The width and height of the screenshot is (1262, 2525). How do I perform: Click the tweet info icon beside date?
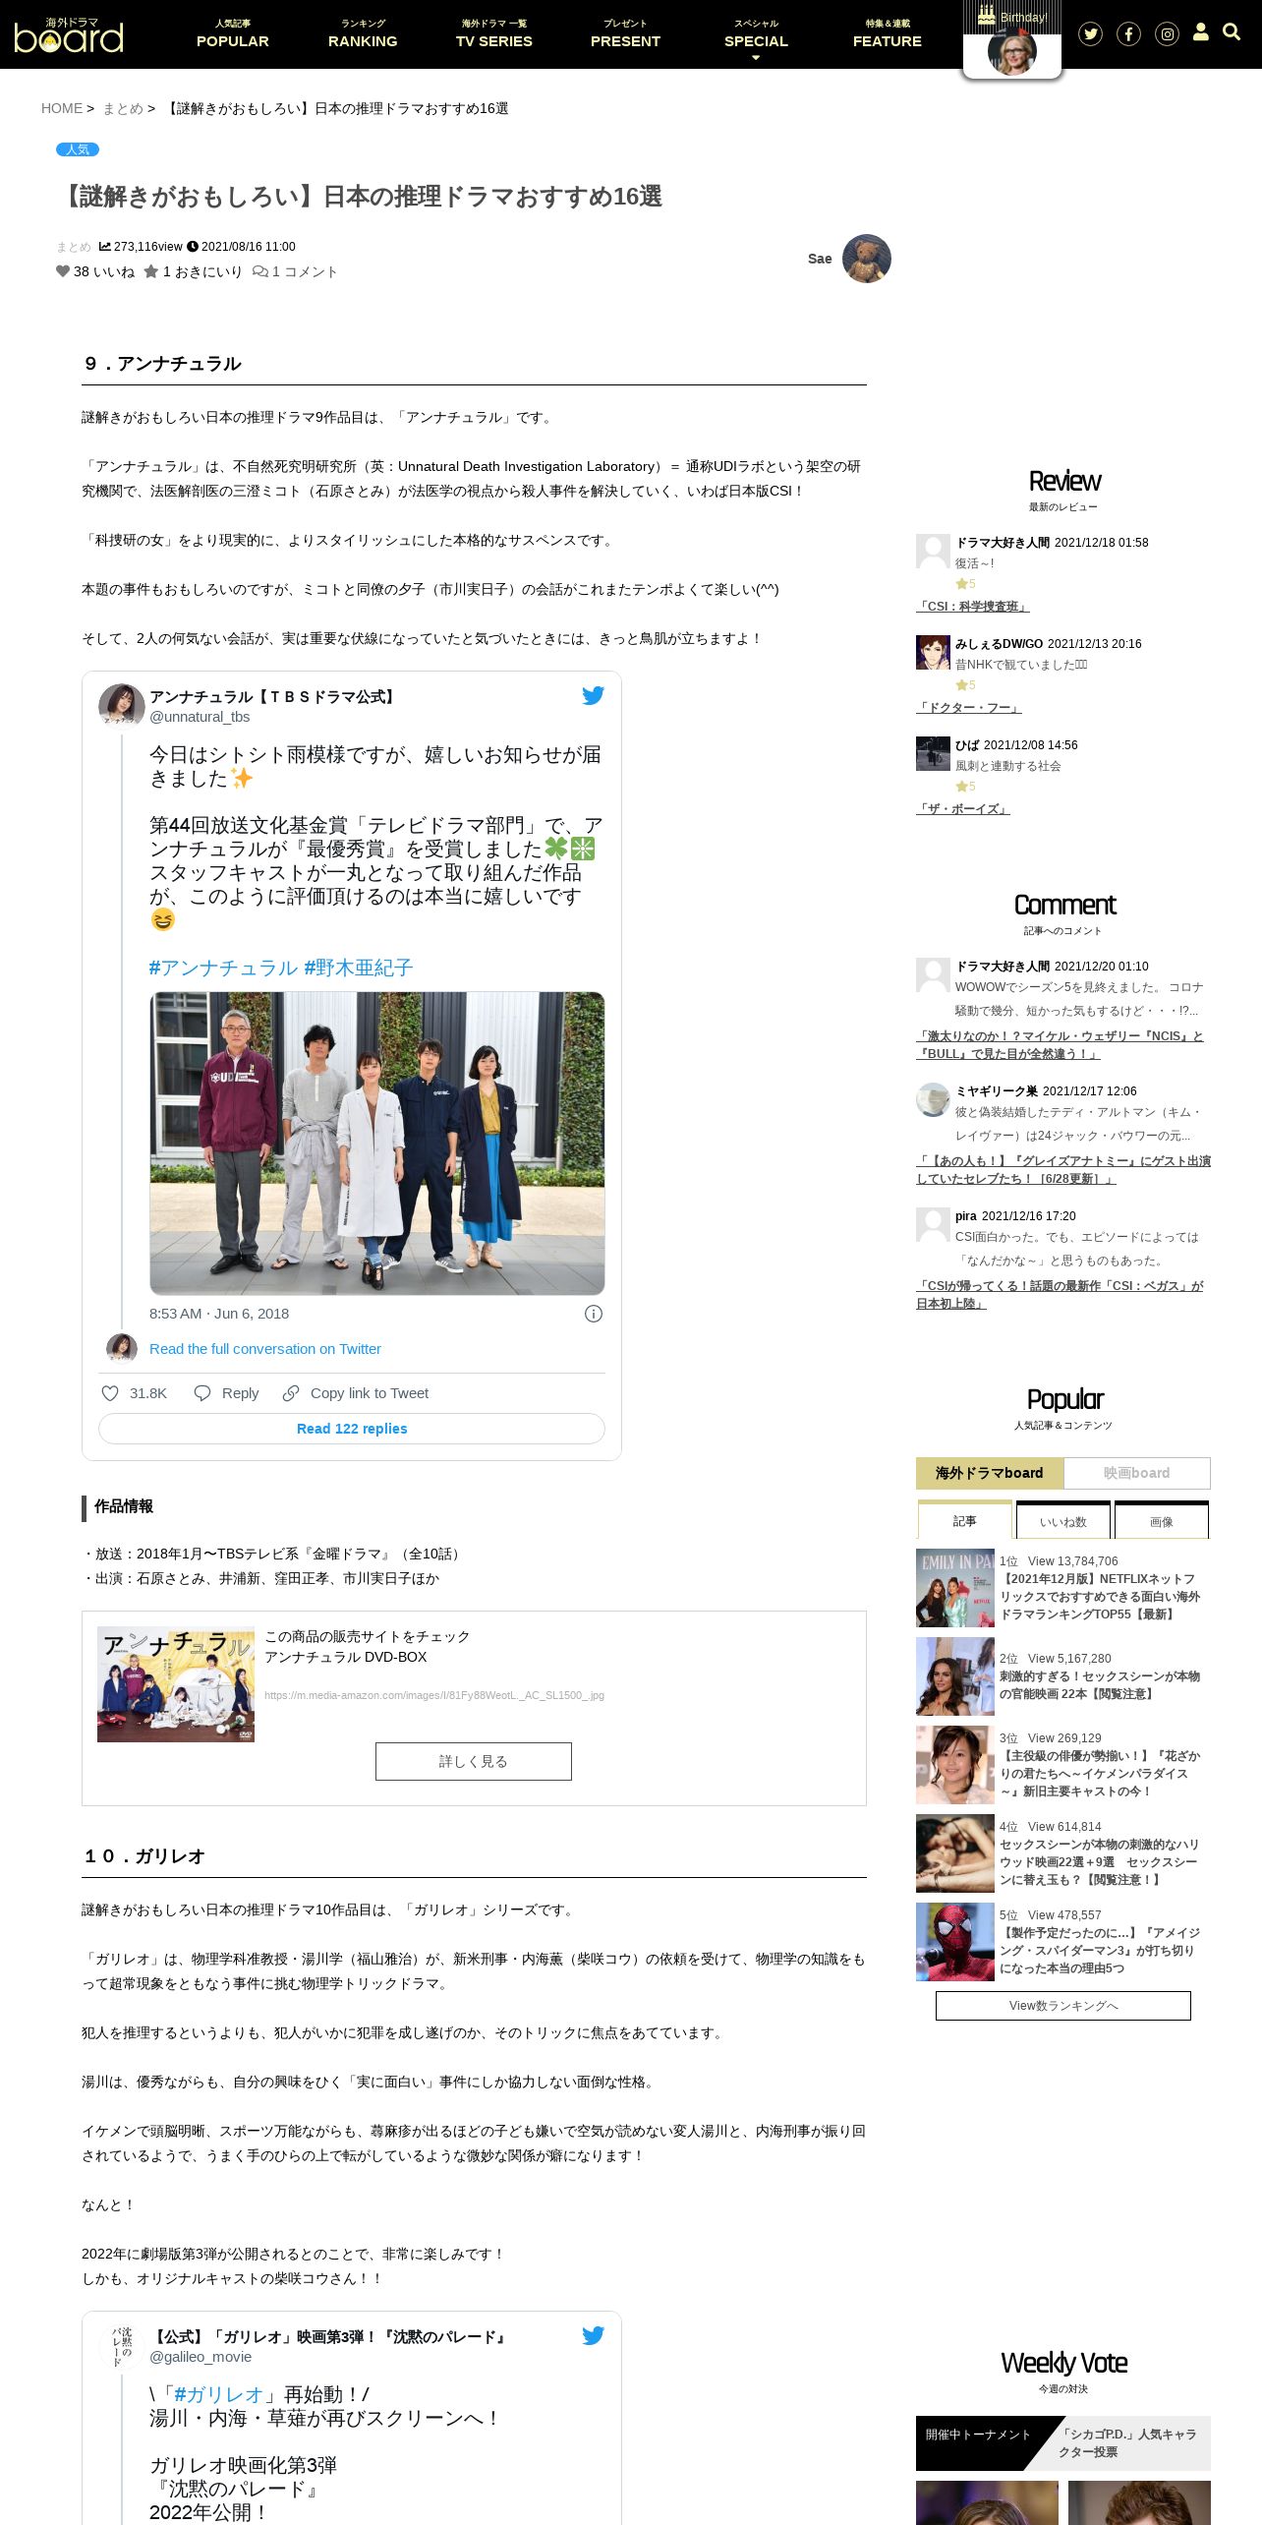click(x=594, y=1314)
